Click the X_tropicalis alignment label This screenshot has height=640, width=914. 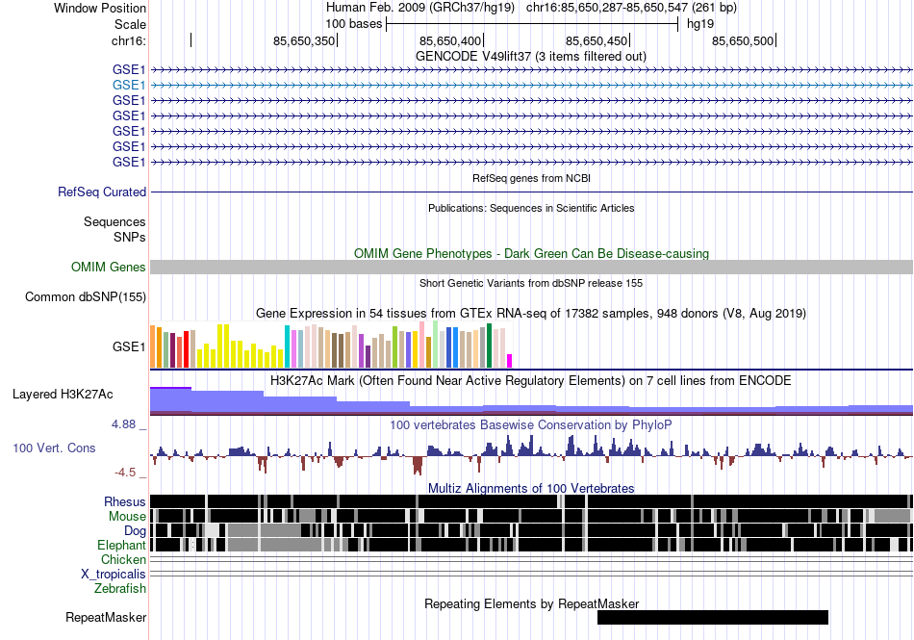[x=114, y=575]
